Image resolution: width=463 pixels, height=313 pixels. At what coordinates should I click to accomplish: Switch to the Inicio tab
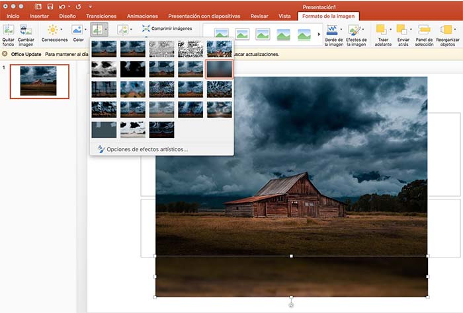13,17
